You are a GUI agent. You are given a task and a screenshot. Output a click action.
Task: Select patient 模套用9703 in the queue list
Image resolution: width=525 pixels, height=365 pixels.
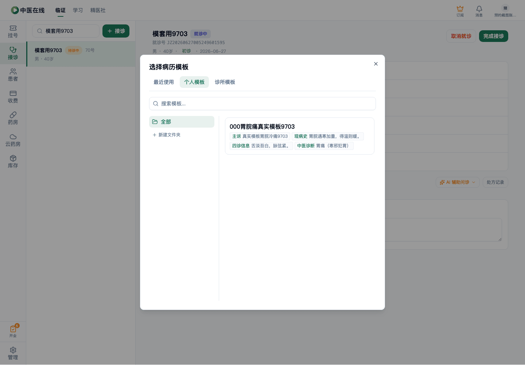pyautogui.click(x=81, y=54)
